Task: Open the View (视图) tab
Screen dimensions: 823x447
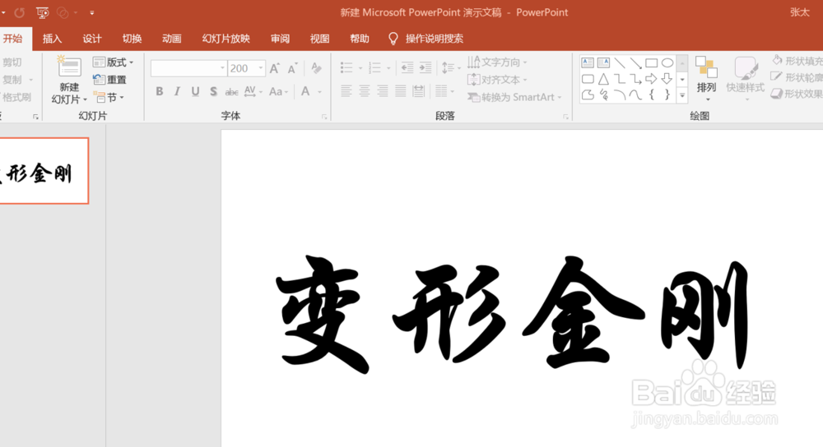Action: 319,39
